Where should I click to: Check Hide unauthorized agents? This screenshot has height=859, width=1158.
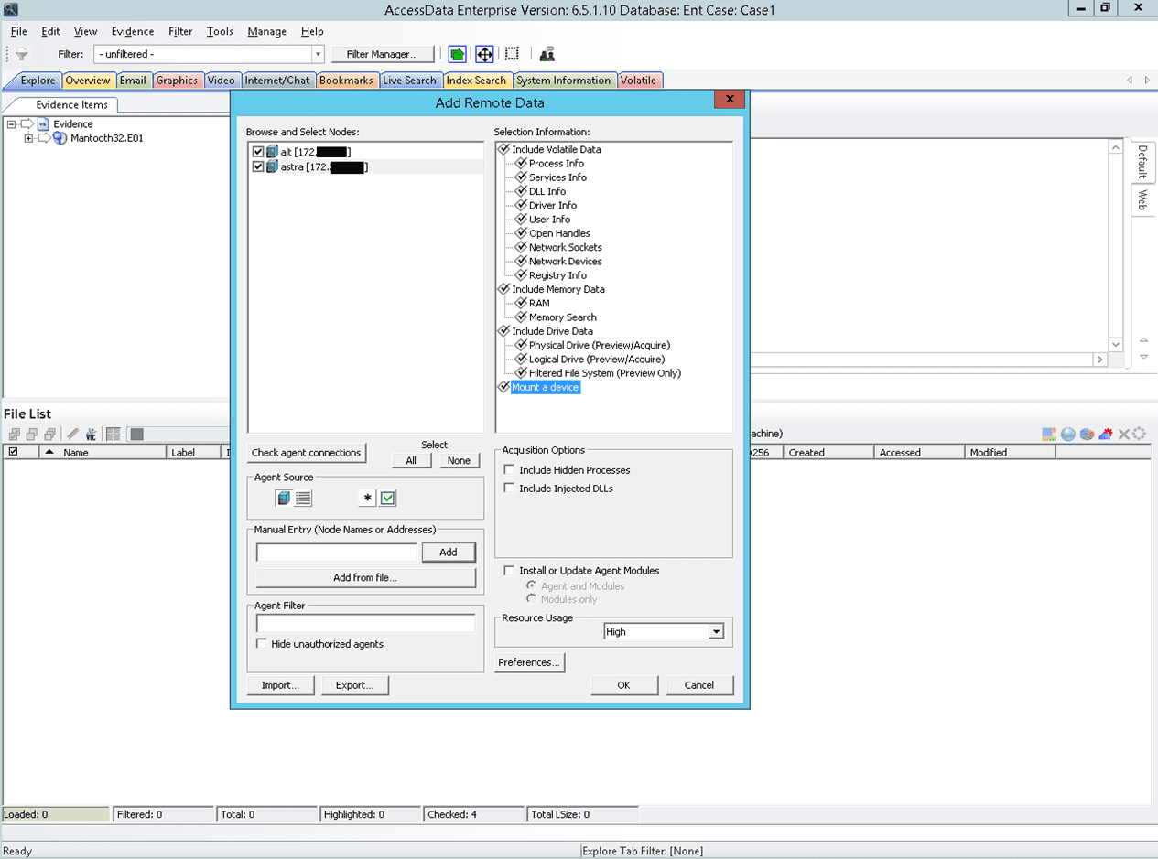coord(262,644)
